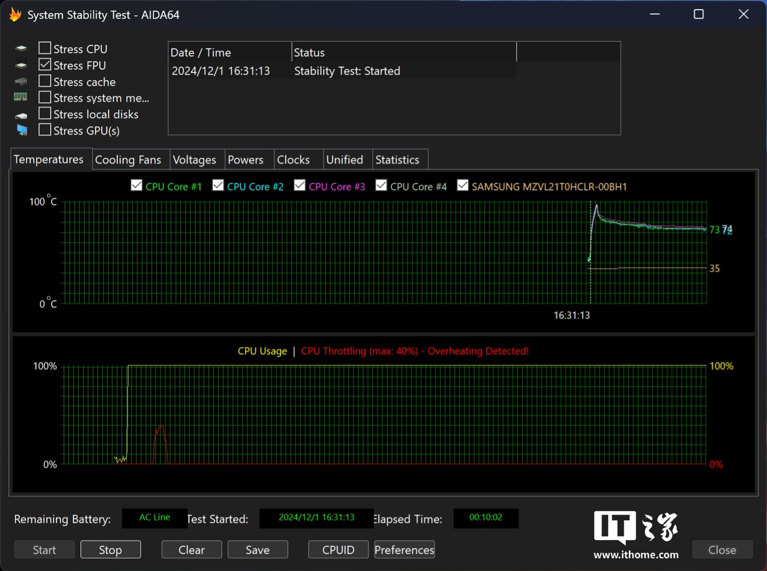
Task: Toggle the SAMSUNG MZVL21T0HCLR-00BH1 graph checkbox
Action: (x=463, y=185)
